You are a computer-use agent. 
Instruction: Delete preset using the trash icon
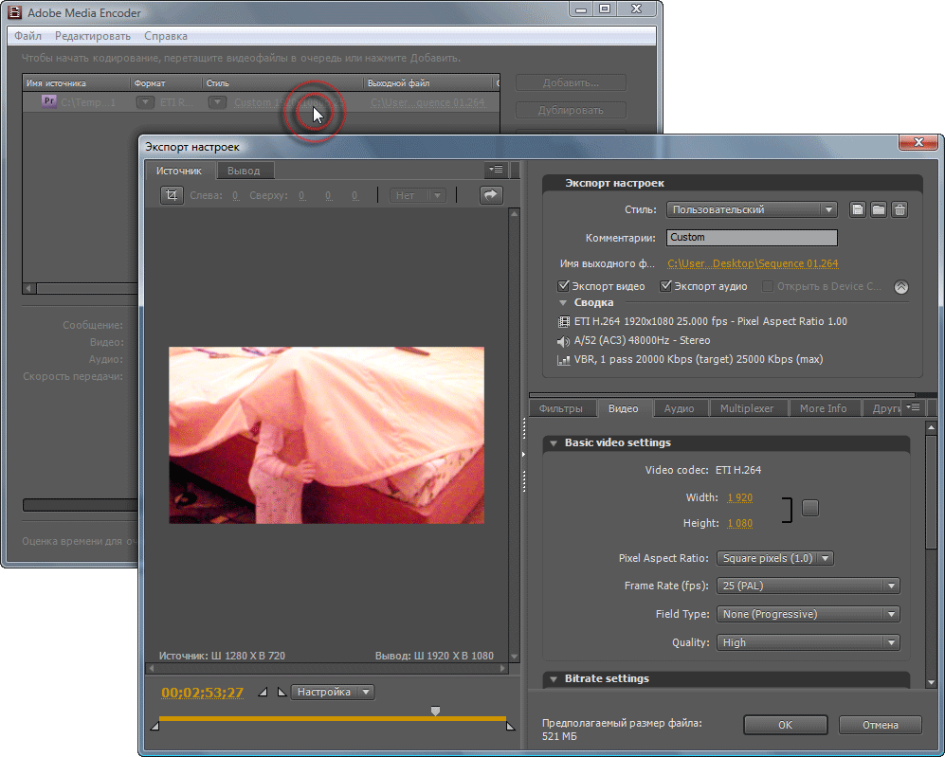pos(900,210)
